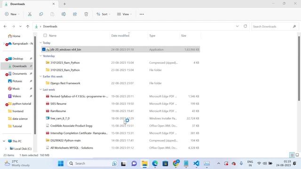Click the Cut scissors icon
The width and height of the screenshot is (301, 169).
(x=30, y=14)
